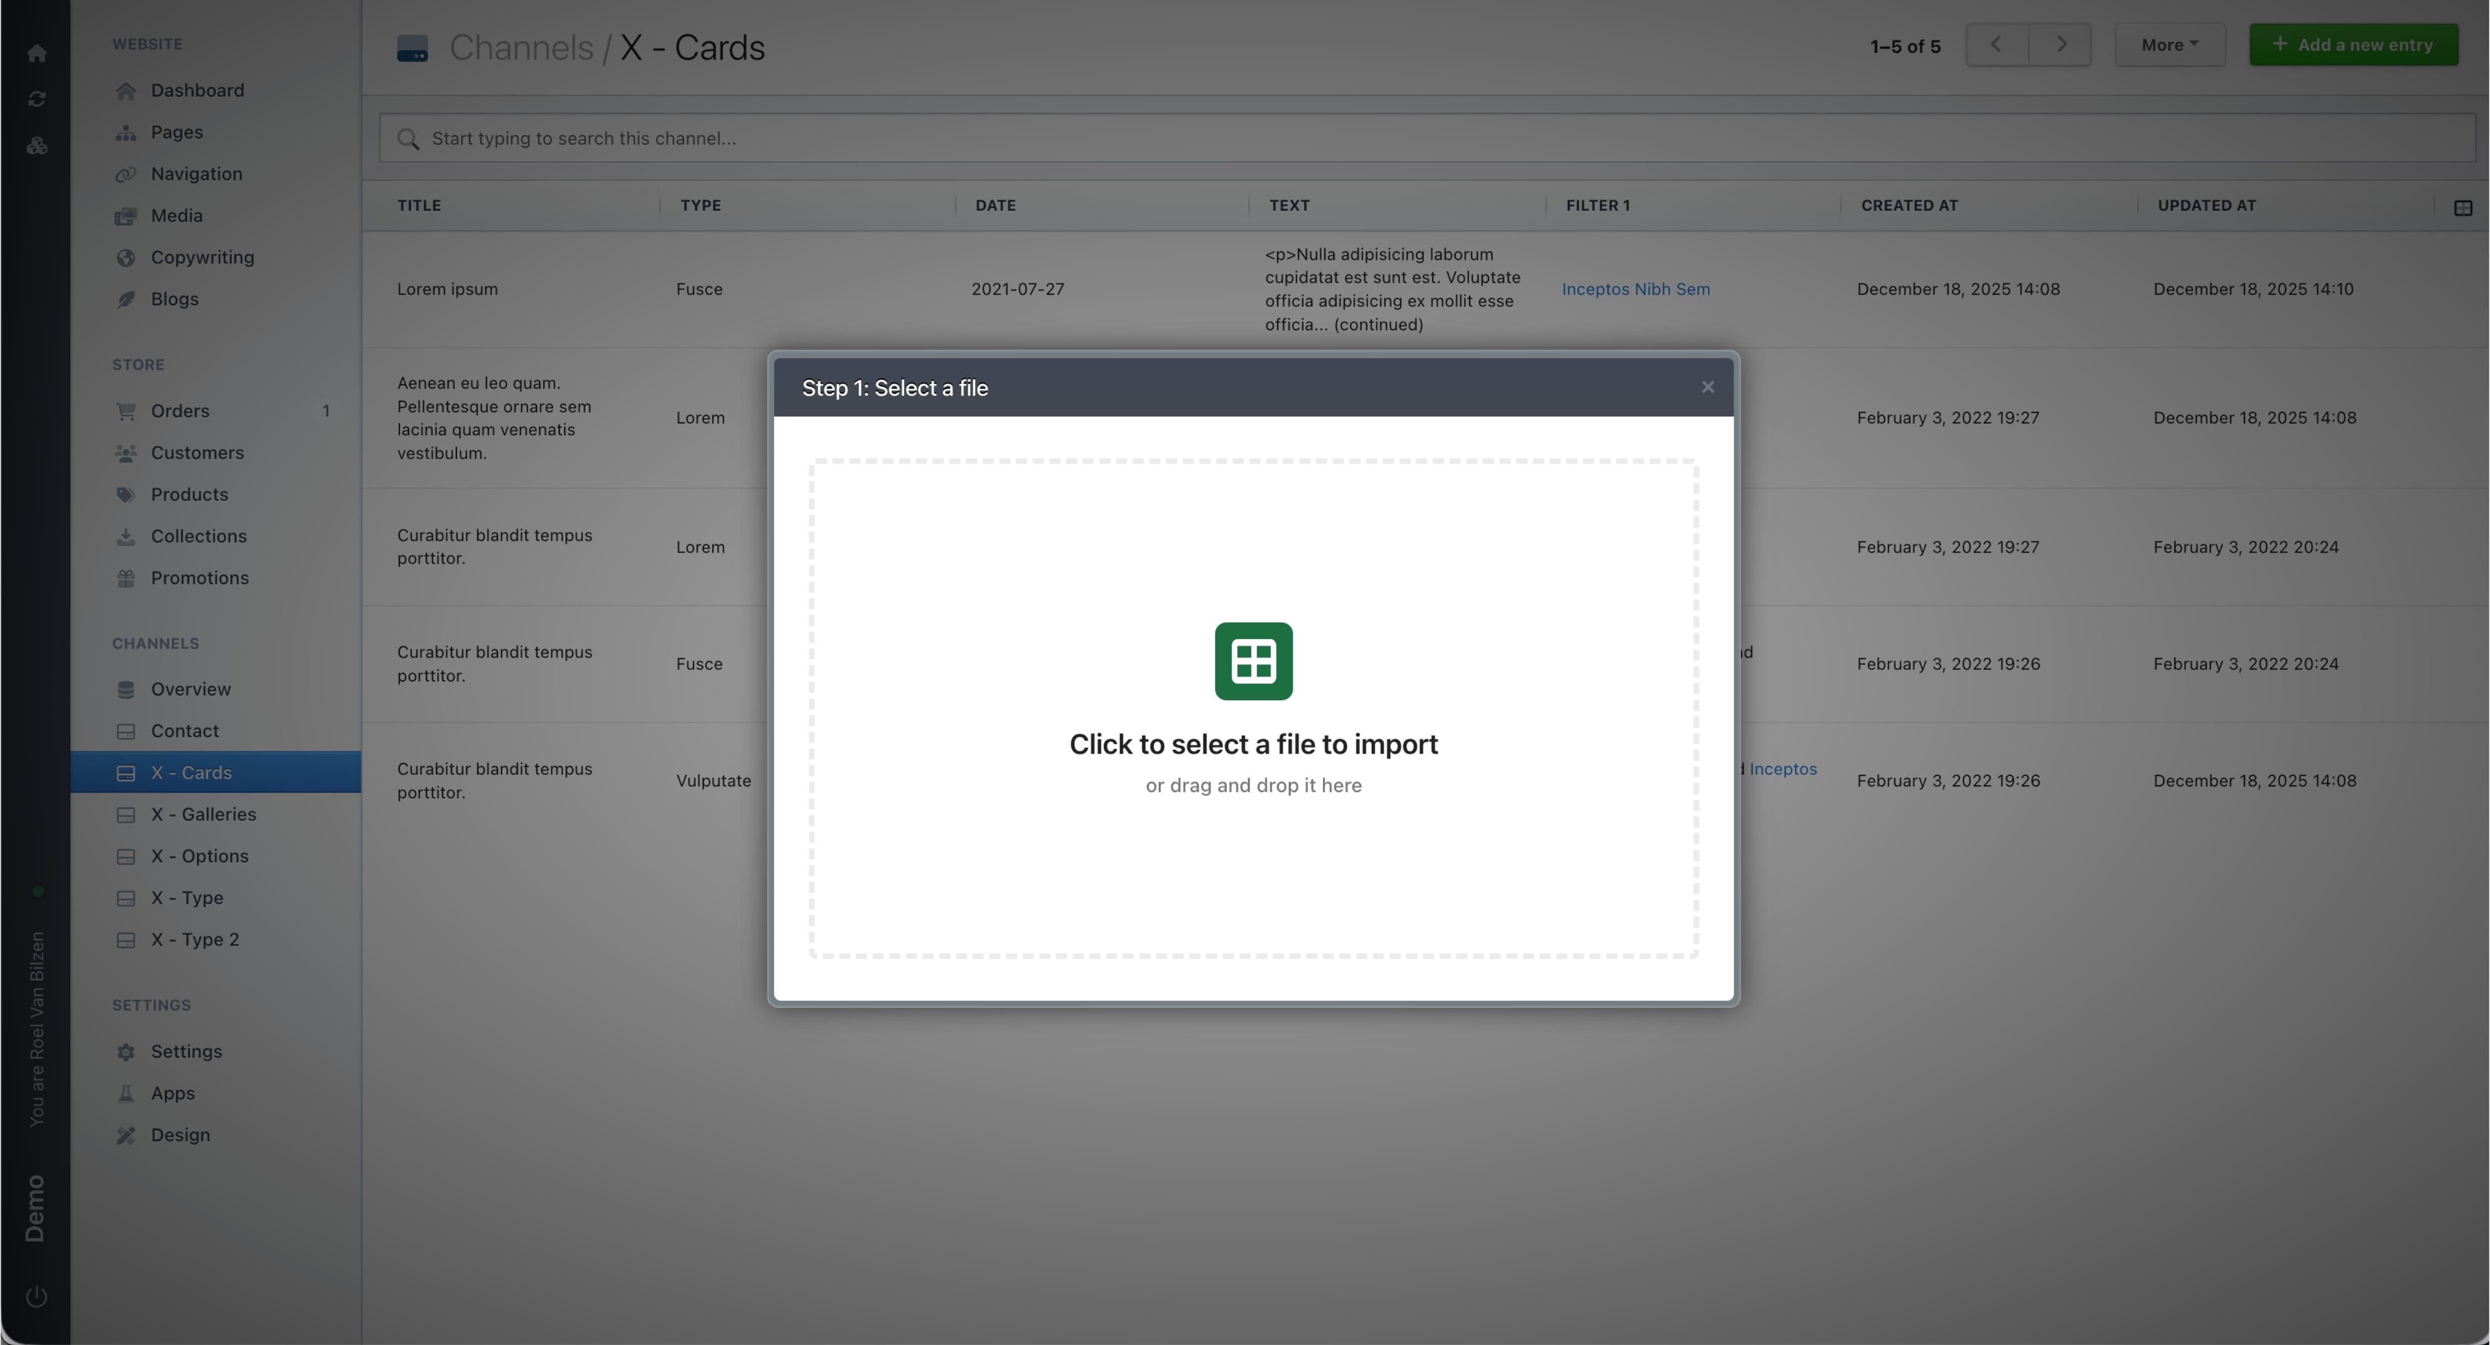Select the Copywriting globe icon
This screenshot has width=2490, height=1345.
127,257
